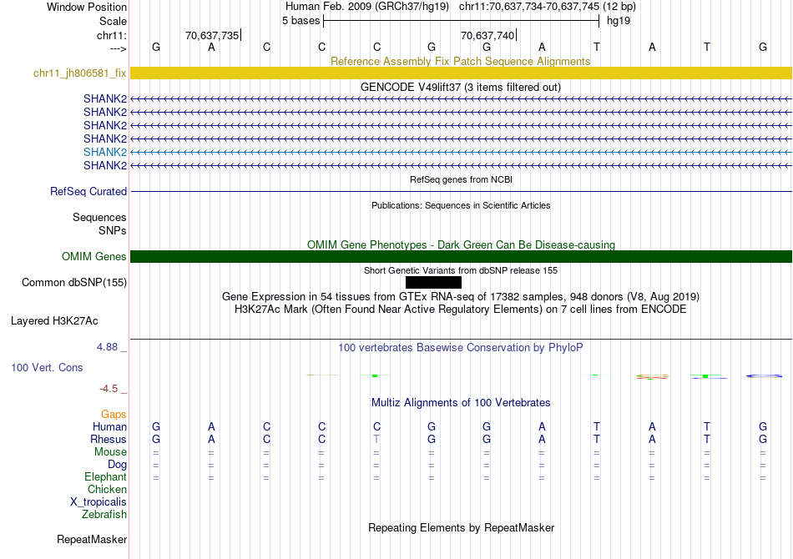Viewport: 793px width, 559px height.
Task: Click the chr11_jh806581_fix track label
Action: tap(80, 73)
